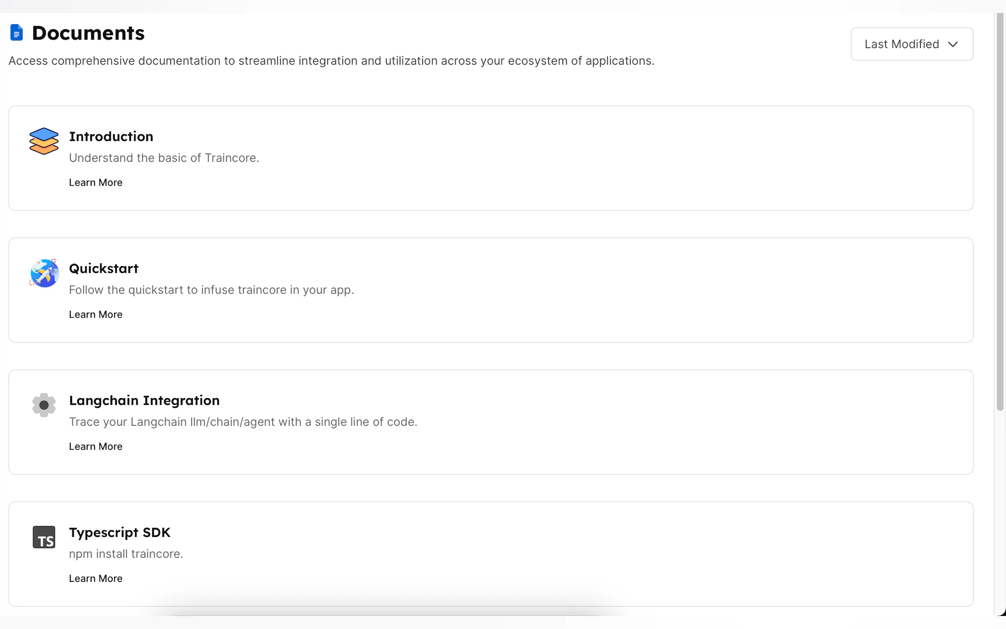1006x629 pixels.
Task: Click the Quickstart heading
Action: pyautogui.click(x=103, y=268)
